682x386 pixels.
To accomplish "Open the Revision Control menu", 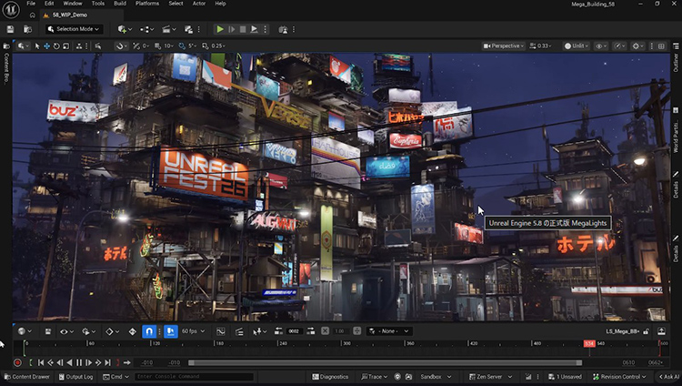I will coord(620,377).
